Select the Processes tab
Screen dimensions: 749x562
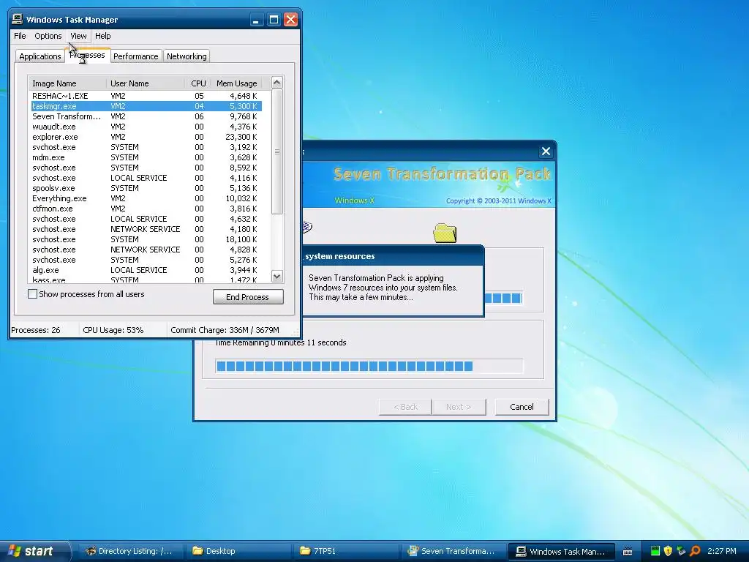coord(88,55)
